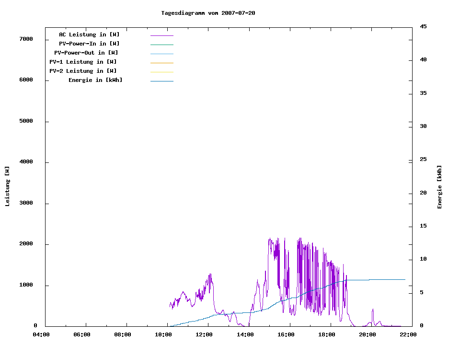The image size is (460, 345).
Task: Select the Energie in [kWh] legend label
Action: tap(95, 80)
